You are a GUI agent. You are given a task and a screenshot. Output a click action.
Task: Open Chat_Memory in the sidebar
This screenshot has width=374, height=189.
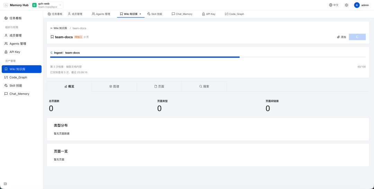[21, 94]
